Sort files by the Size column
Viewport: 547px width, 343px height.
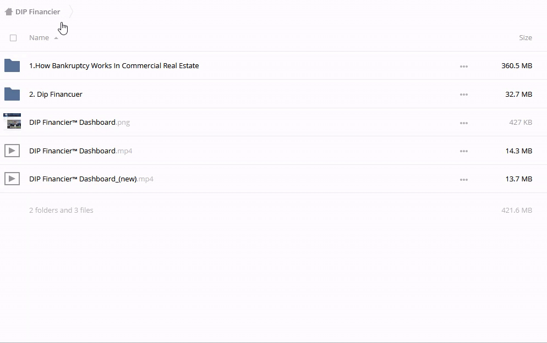(x=525, y=38)
